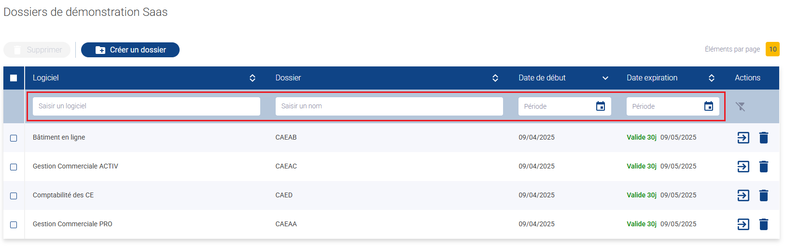Sort the table by Logiciel column
This screenshot has width=785, height=246.
(x=252, y=78)
